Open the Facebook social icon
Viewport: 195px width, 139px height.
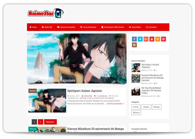point(134,39)
